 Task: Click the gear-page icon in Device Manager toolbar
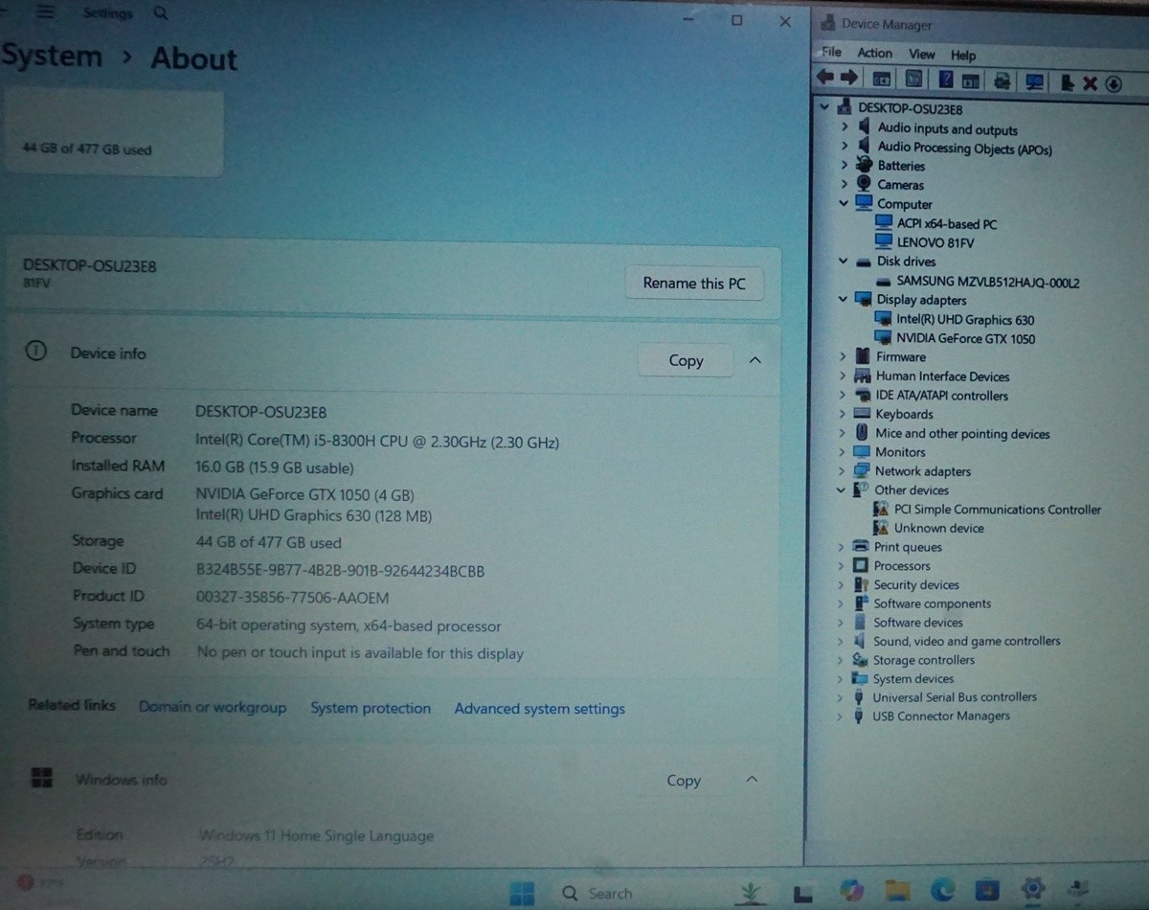pos(1002,82)
